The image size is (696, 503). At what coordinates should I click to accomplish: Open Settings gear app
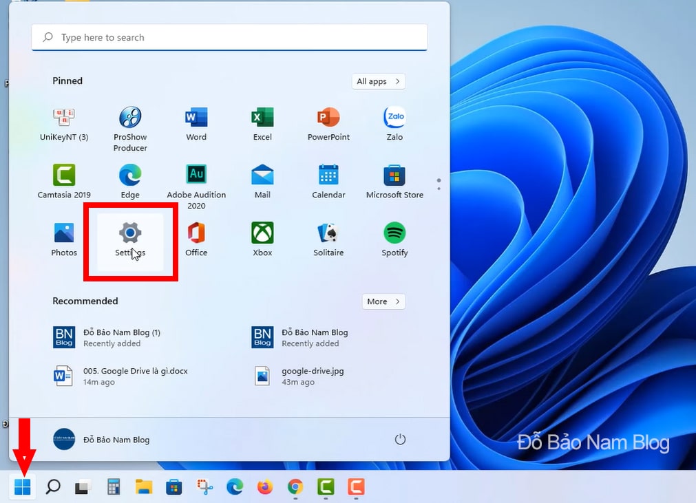pyautogui.click(x=130, y=242)
